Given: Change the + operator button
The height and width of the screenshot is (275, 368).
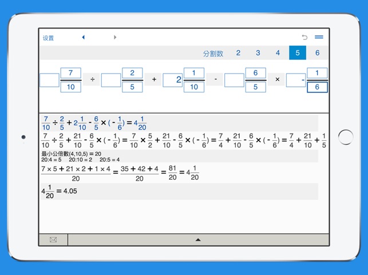Looking at the screenshot, I should click(154, 79).
